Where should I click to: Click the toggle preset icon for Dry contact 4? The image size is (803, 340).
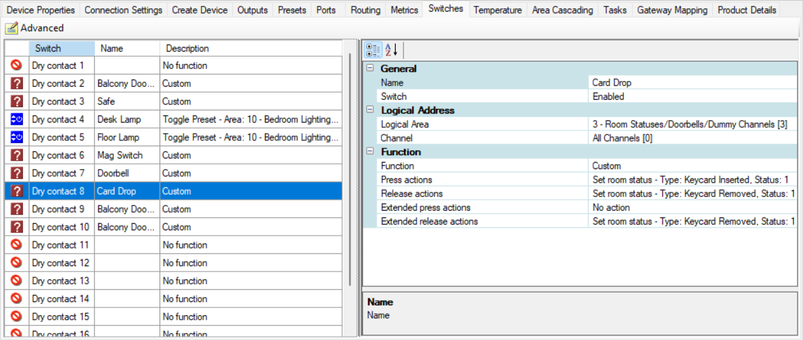[17, 119]
